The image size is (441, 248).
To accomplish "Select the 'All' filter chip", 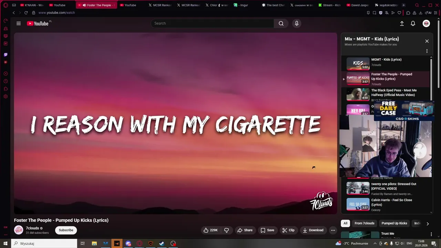I will [x=345, y=223].
